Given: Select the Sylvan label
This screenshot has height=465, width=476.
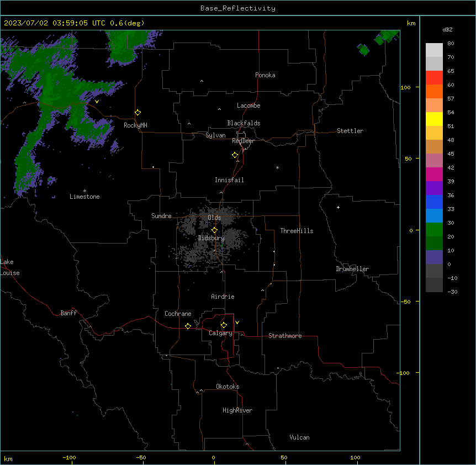Looking at the screenshot, I should (215, 135).
